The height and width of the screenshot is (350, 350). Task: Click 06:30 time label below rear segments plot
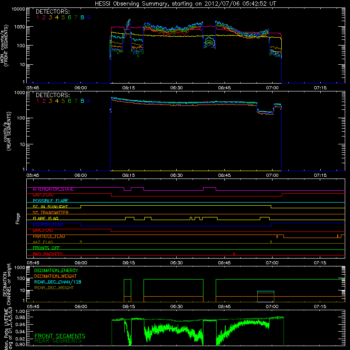[177, 175]
